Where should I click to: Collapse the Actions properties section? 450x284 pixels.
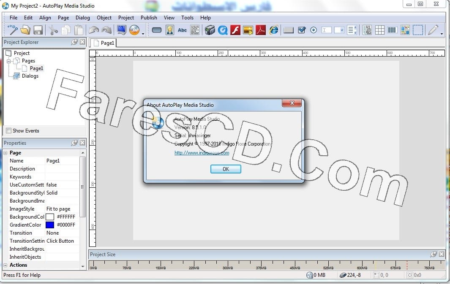point(5,265)
